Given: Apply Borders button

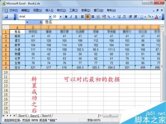Looking at the screenshot, I should [142, 17].
